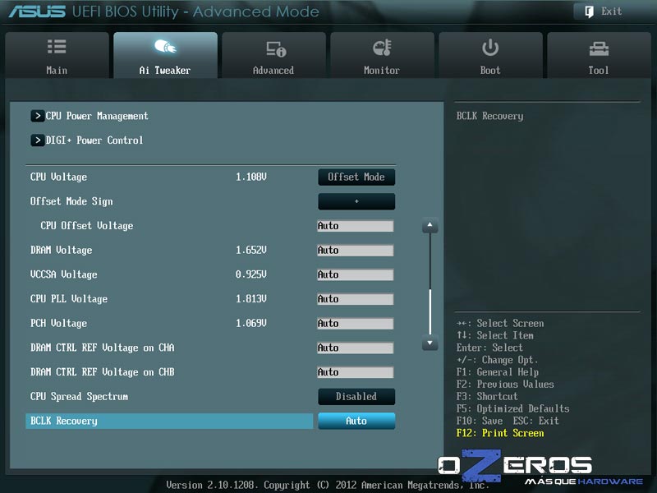
Task: Click the BIOS version copyright text
Action: tap(328, 485)
